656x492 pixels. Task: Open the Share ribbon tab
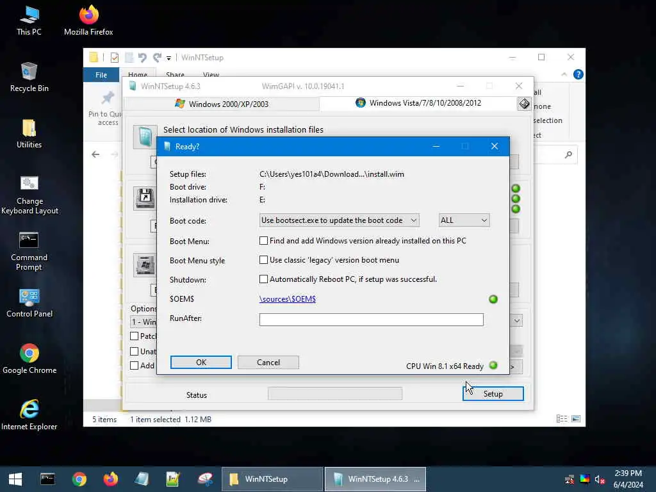click(x=175, y=74)
